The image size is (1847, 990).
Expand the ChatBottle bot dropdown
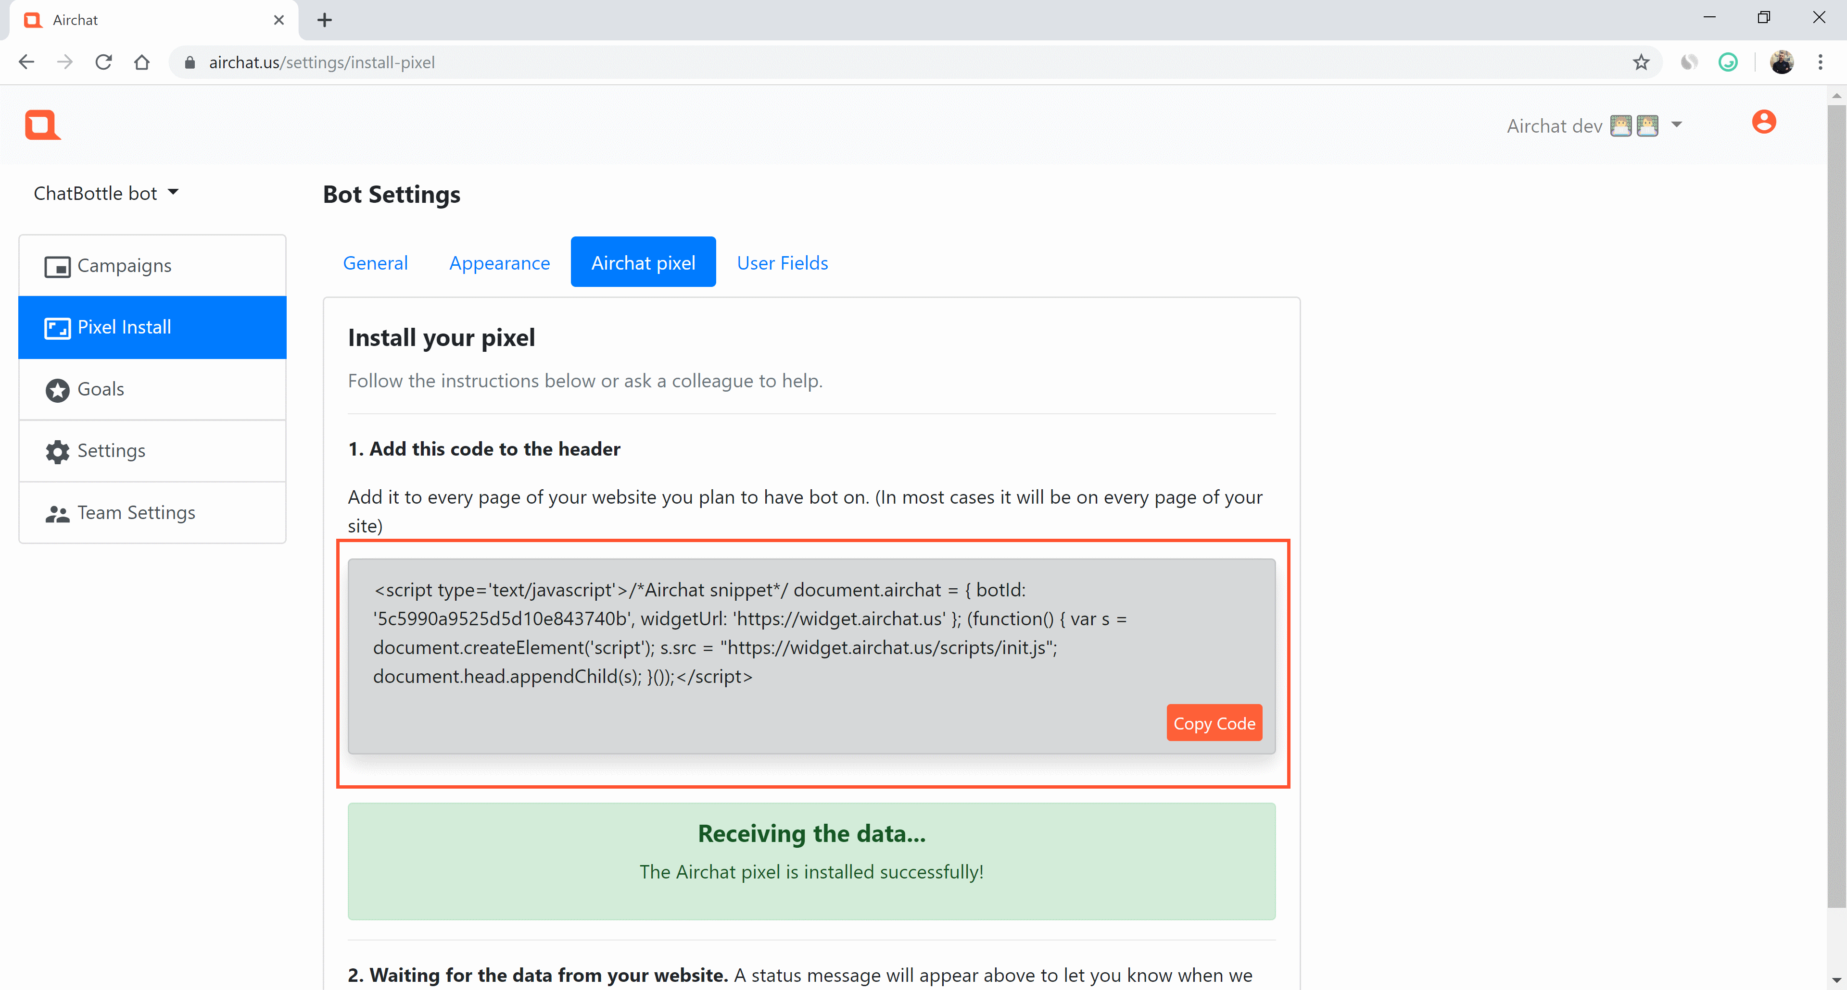point(106,193)
